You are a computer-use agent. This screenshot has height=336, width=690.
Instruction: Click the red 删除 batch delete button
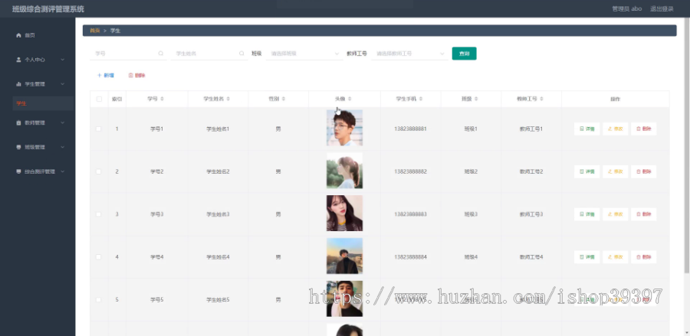137,76
